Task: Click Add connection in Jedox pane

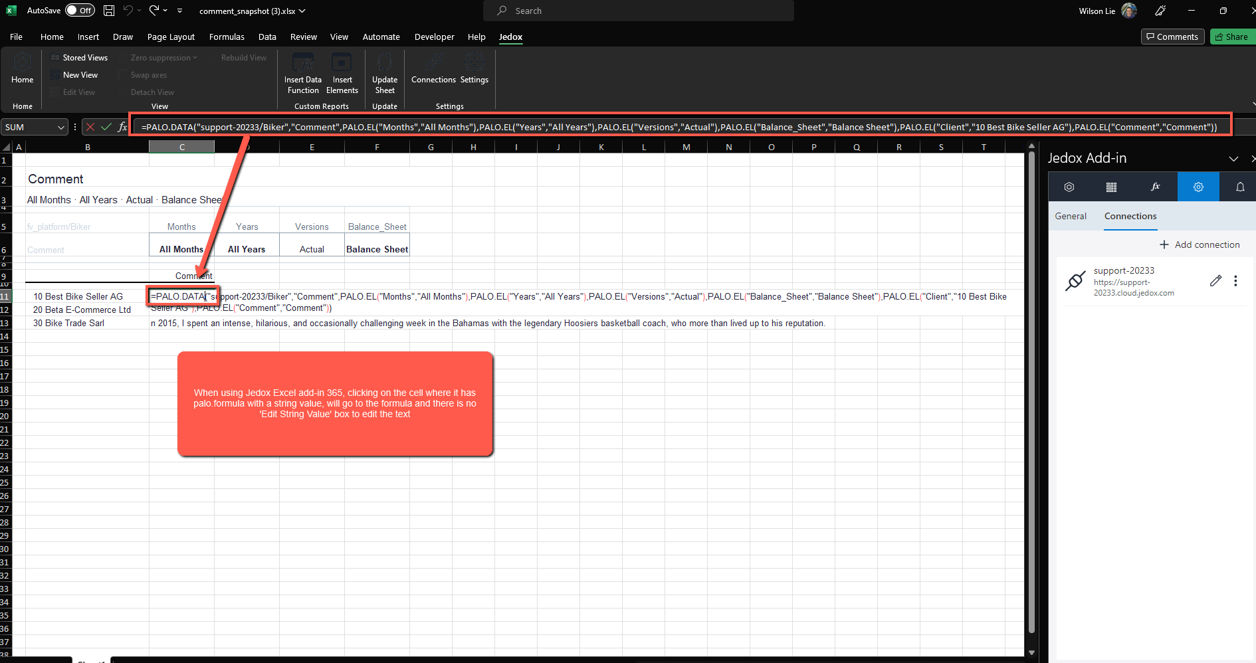Action: 1200,245
